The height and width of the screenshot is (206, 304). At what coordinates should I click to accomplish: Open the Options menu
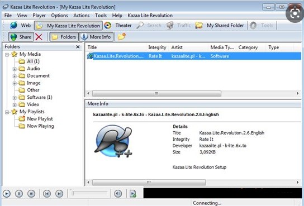pyautogui.click(x=59, y=16)
